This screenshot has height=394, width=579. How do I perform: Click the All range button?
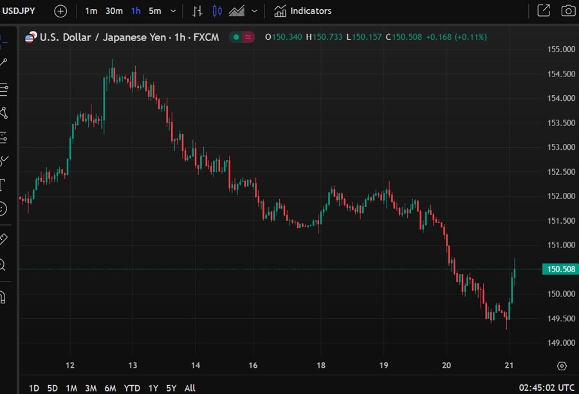pyautogui.click(x=190, y=388)
